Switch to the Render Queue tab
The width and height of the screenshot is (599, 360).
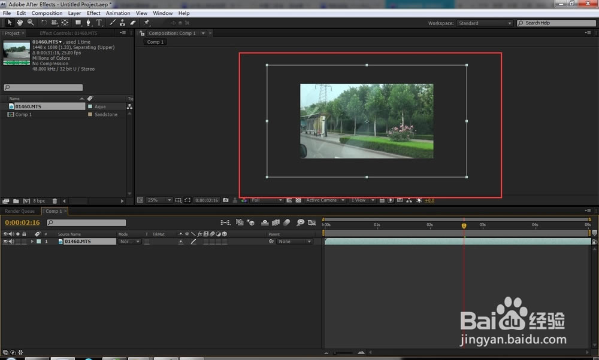click(x=20, y=210)
